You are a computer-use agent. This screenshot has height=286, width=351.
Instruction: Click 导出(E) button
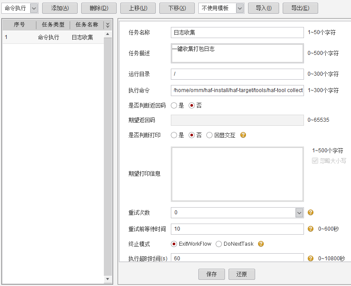pyautogui.click(x=300, y=8)
